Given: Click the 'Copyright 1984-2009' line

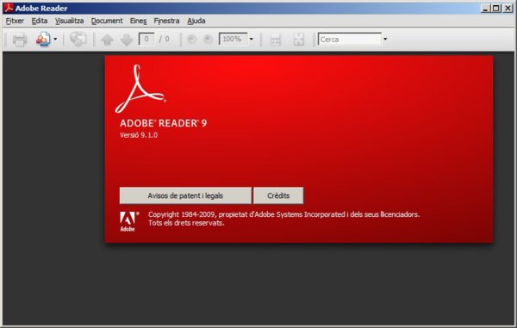Looking at the screenshot, I should point(283,214).
